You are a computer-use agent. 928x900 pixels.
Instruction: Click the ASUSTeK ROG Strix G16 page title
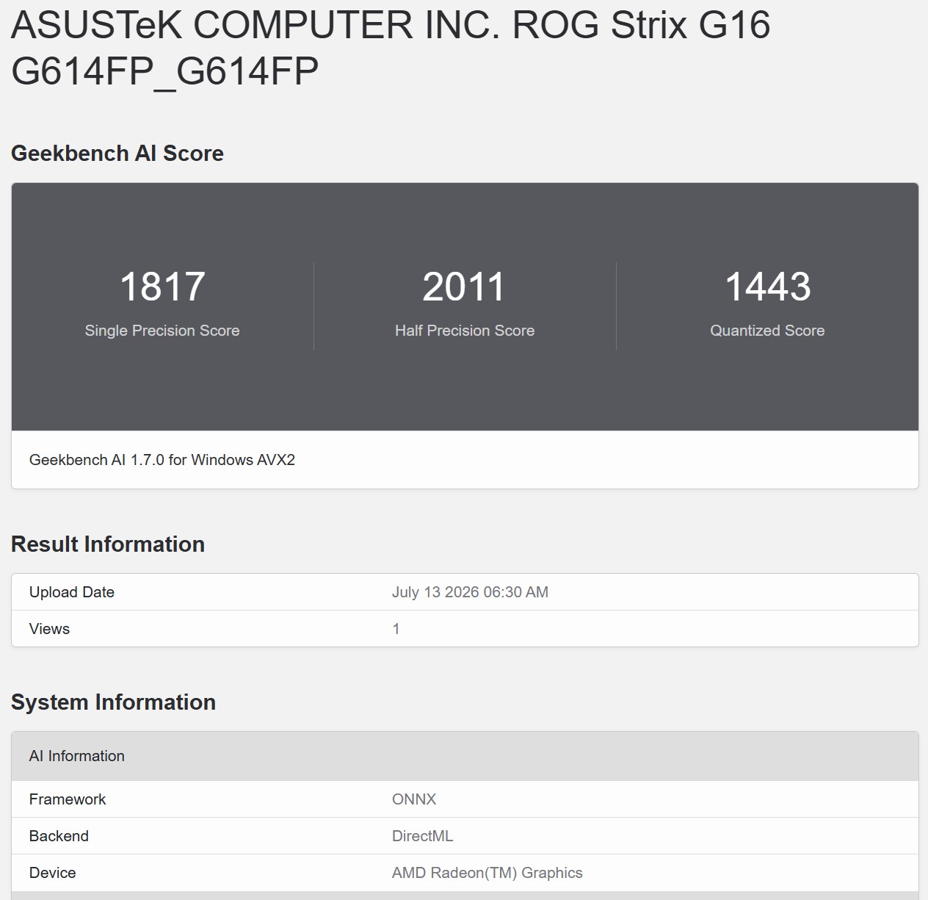tap(391, 48)
